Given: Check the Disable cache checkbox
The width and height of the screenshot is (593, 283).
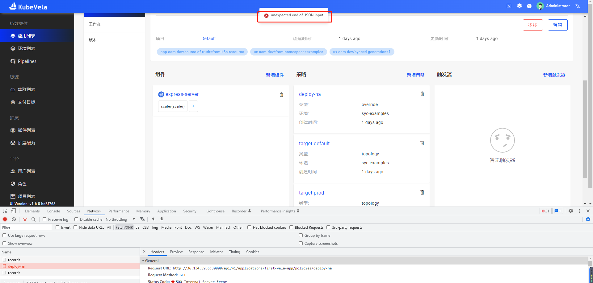Looking at the screenshot, I should [x=76, y=219].
